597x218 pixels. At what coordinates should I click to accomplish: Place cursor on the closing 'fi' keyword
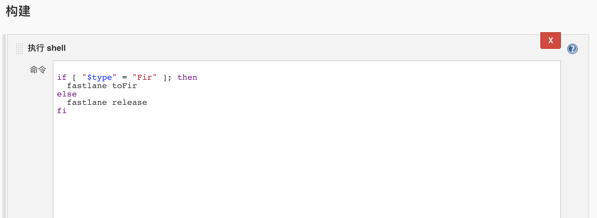tap(62, 111)
